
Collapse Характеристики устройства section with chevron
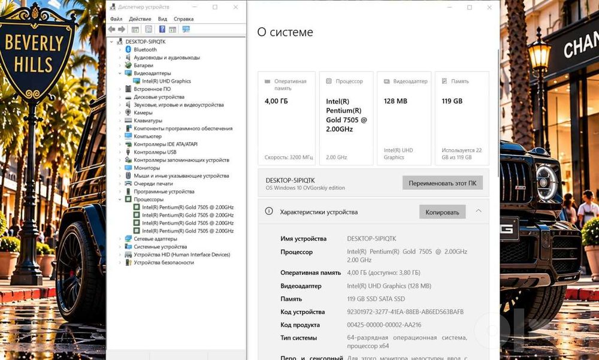point(478,211)
